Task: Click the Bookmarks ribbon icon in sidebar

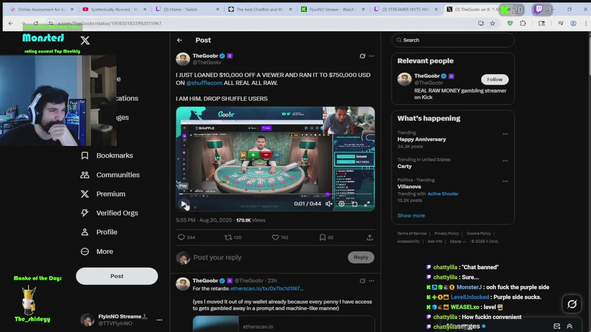Action: (85, 155)
